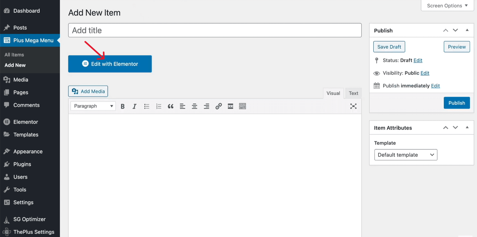Insert a link in the editor
Image resolution: width=477 pixels, height=237 pixels.
[218, 106]
